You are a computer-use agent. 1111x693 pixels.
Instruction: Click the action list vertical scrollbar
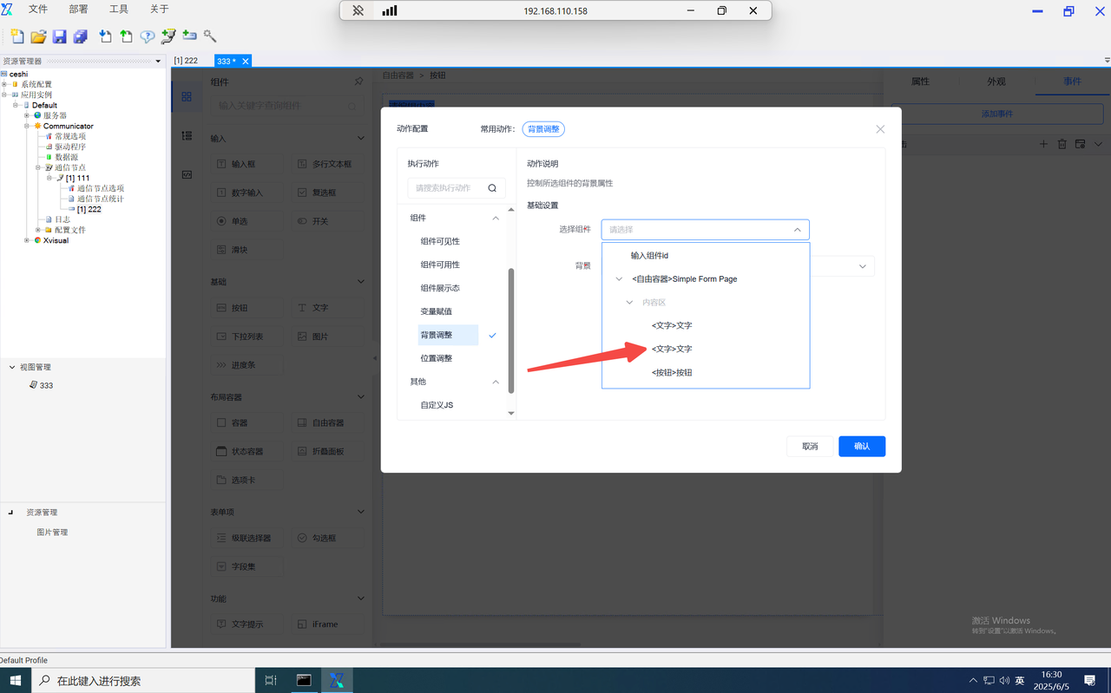click(x=511, y=330)
